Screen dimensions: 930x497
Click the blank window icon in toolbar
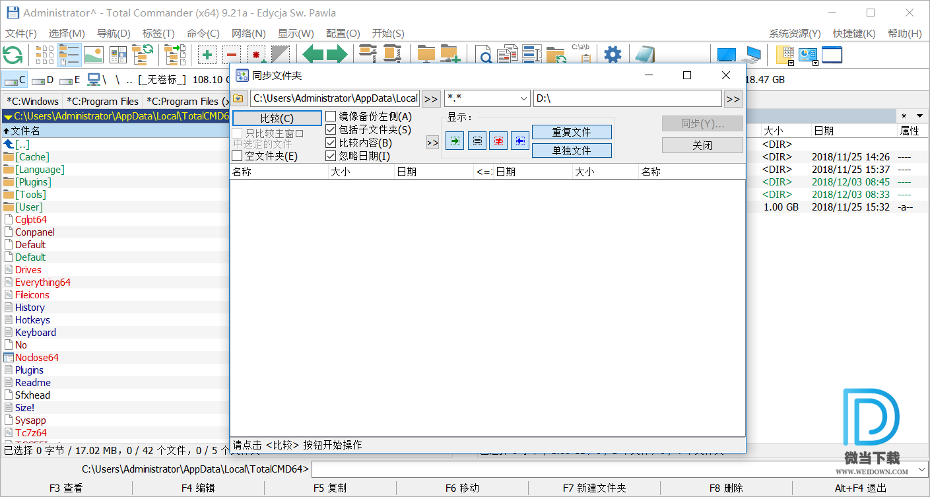pyautogui.click(x=832, y=55)
